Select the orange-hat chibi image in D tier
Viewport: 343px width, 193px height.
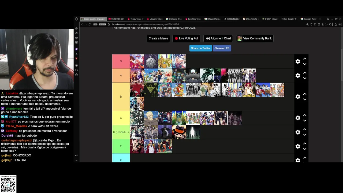pyautogui.click(x=179, y=132)
